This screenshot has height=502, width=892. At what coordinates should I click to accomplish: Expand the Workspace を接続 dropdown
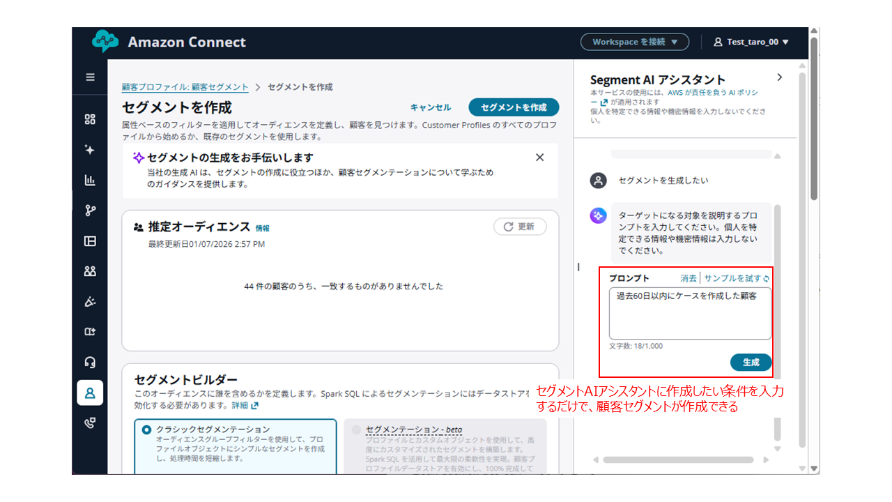click(x=635, y=42)
